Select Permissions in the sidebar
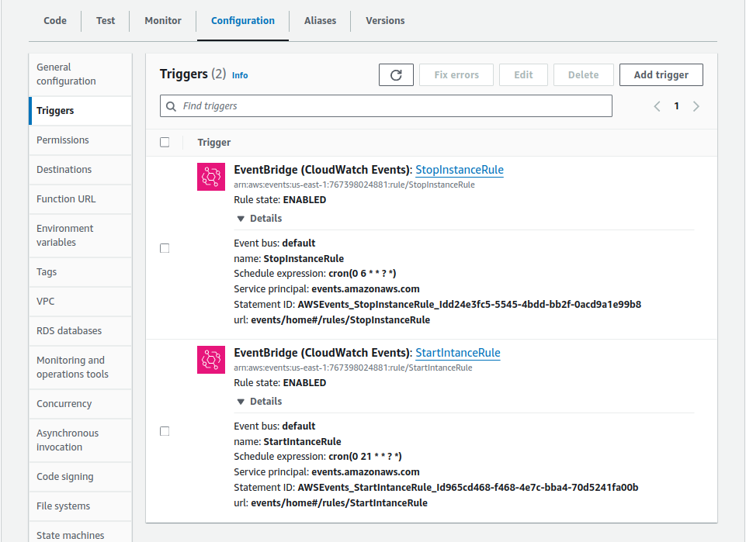746x542 pixels. (64, 140)
